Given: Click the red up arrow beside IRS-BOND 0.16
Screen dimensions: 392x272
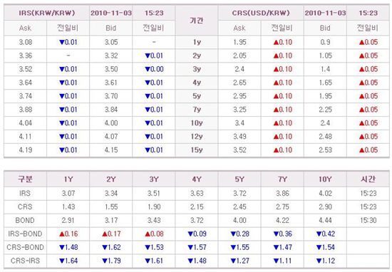Looking at the screenshot, I should [62, 234].
